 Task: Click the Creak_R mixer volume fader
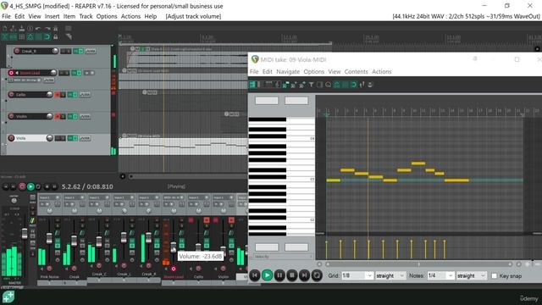[149, 237]
